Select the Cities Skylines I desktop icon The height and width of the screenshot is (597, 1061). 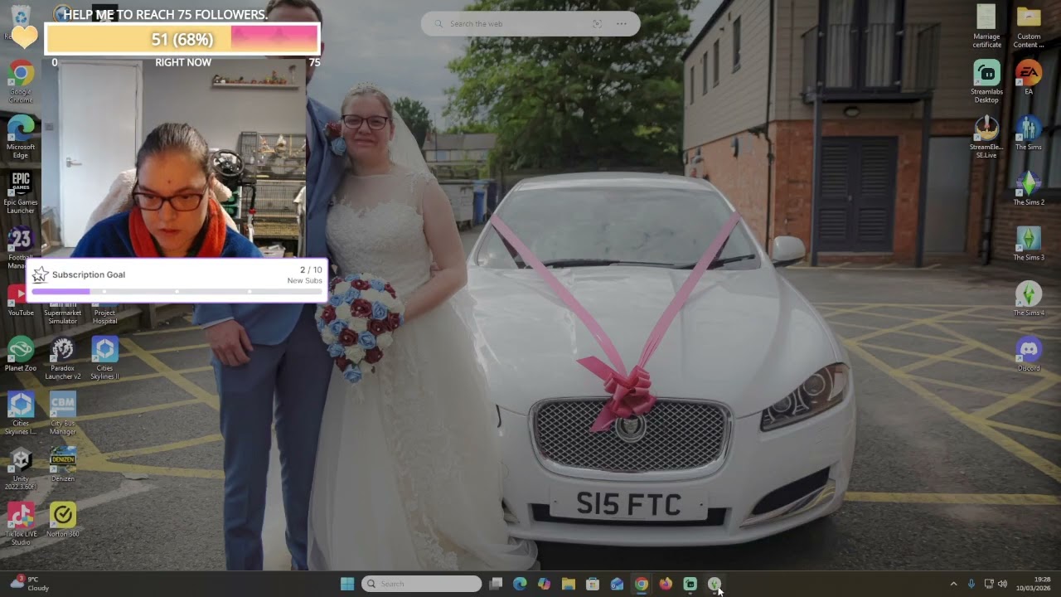[21, 414]
